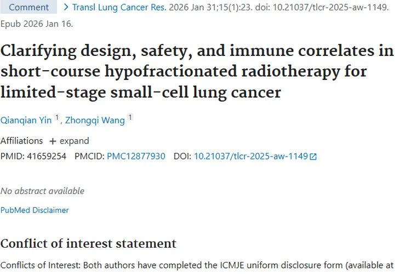Click the chevron before Transl Lung Cancer Res.
This screenshot has width=411, height=274.
pos(66,8)
